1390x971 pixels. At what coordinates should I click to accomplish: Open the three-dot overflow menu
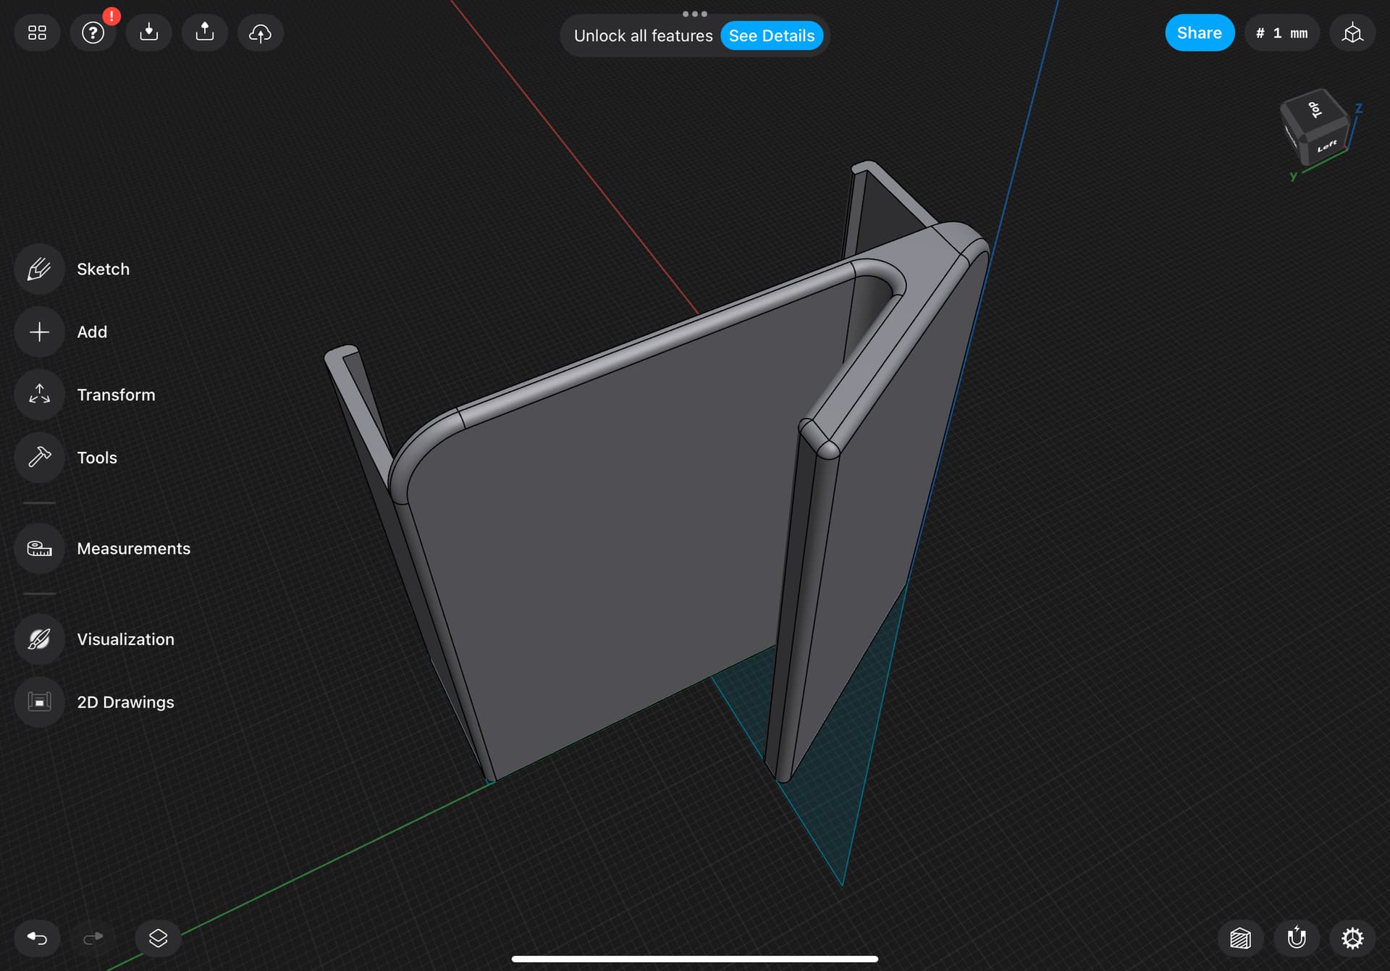click(x=694, y=13)
